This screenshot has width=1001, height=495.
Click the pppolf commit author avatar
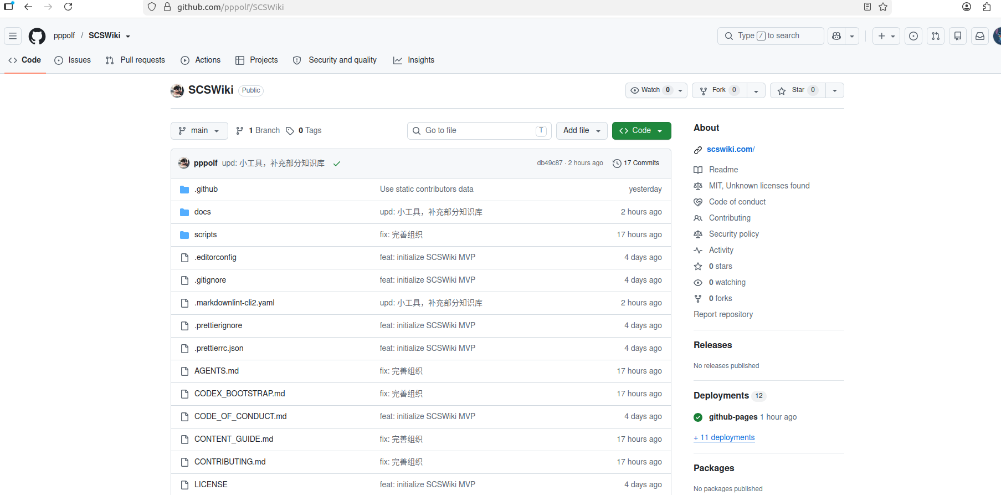pos(184,163)
